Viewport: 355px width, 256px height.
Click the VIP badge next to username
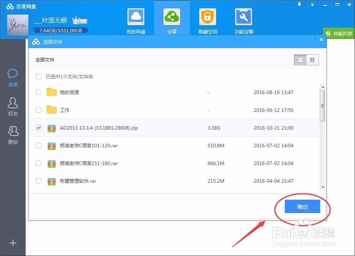pyautogui.click(x=79, y=20)
